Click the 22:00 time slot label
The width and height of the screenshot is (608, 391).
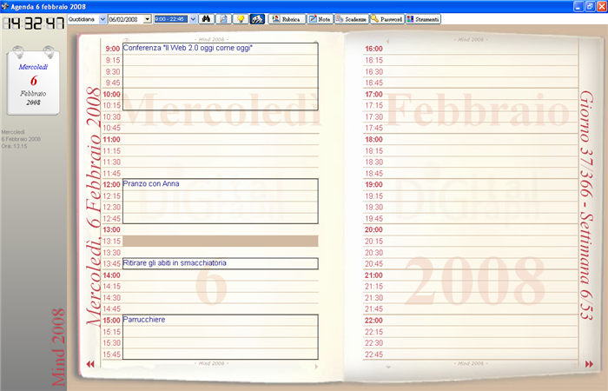point(373,321)
